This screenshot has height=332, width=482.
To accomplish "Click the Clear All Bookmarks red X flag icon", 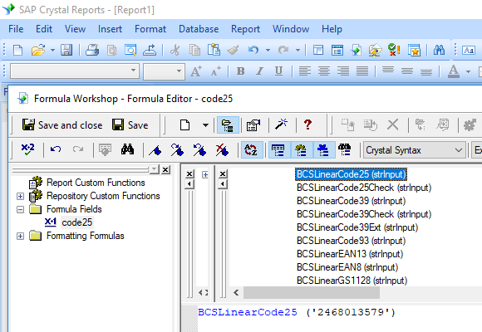I will click(222, 150).
